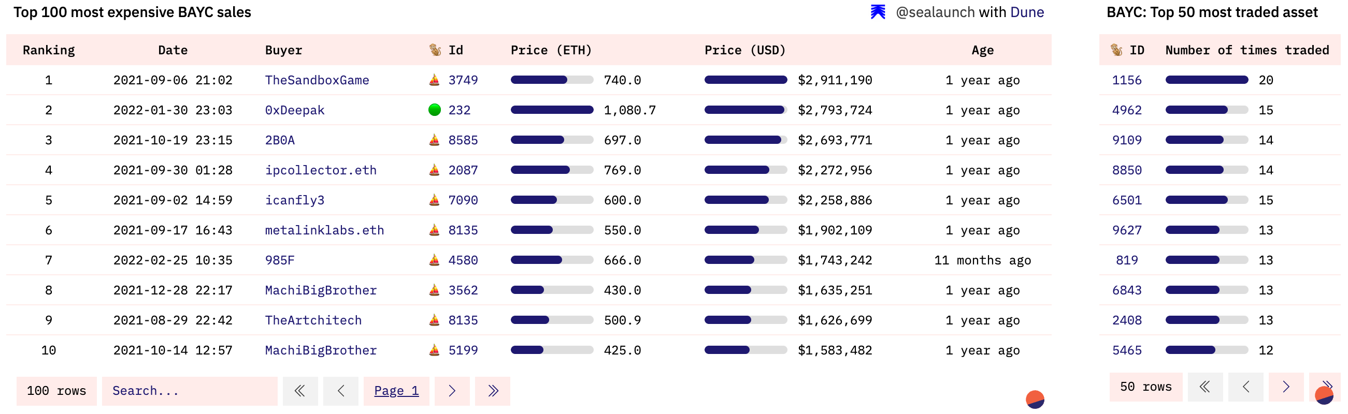Jump to the last page using double-right arrows
The height and width of the screenshot is (414, 1348).
coord(492,391)
